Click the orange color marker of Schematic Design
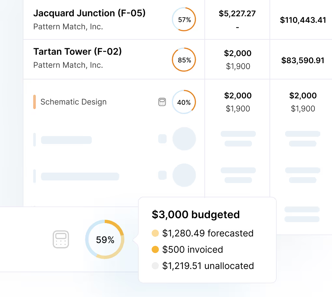The height and width of the screenshot is (297, 332). click(x=35, y=102)
